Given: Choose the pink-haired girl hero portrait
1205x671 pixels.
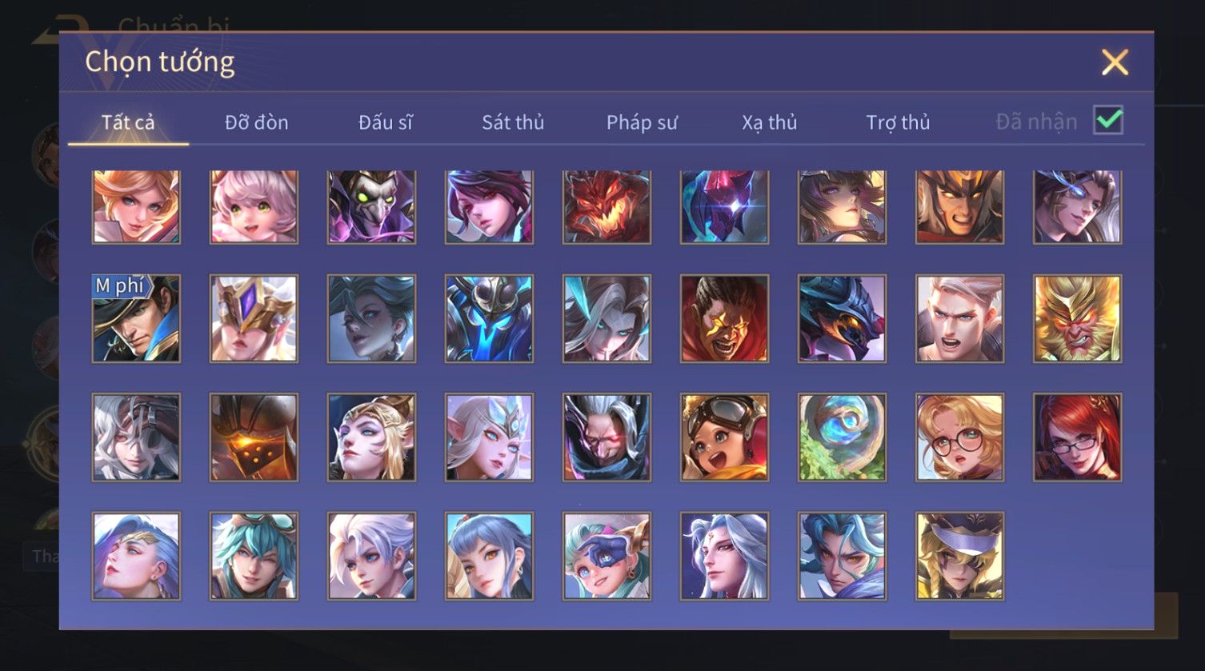Looking at the screenshot, I should [254, 206].
